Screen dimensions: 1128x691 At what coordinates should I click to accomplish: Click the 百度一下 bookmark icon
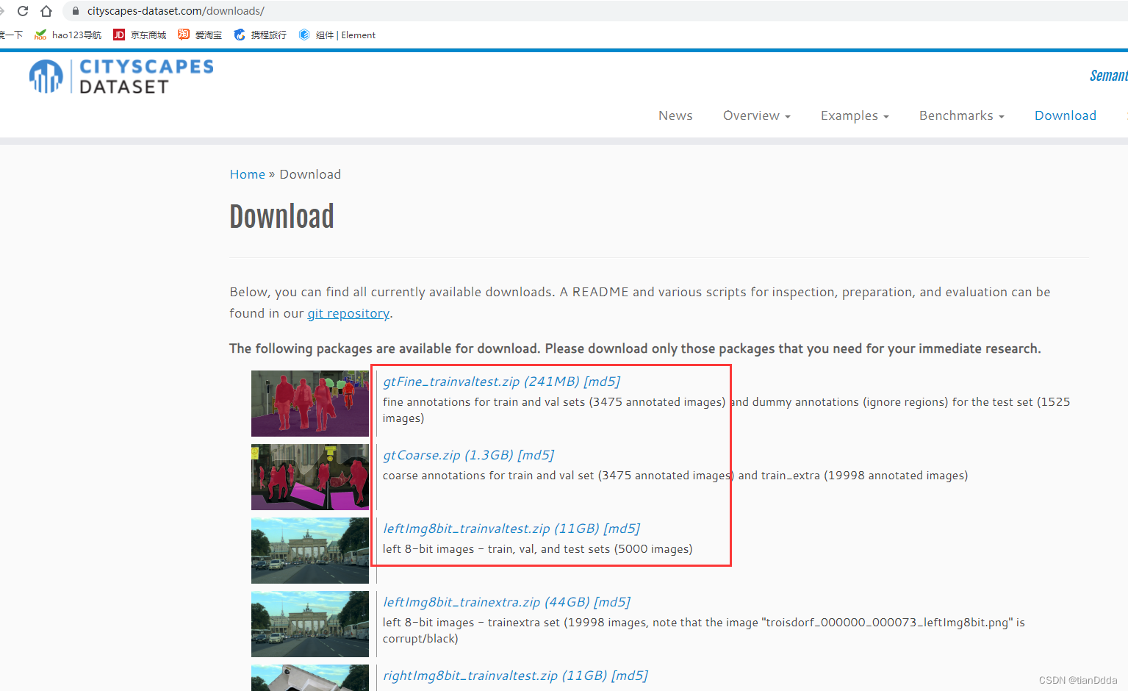[12, 34]
